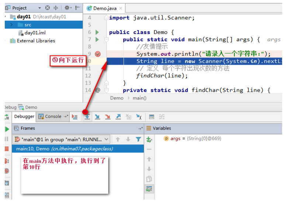Click Variables panel header

(214, 128)
